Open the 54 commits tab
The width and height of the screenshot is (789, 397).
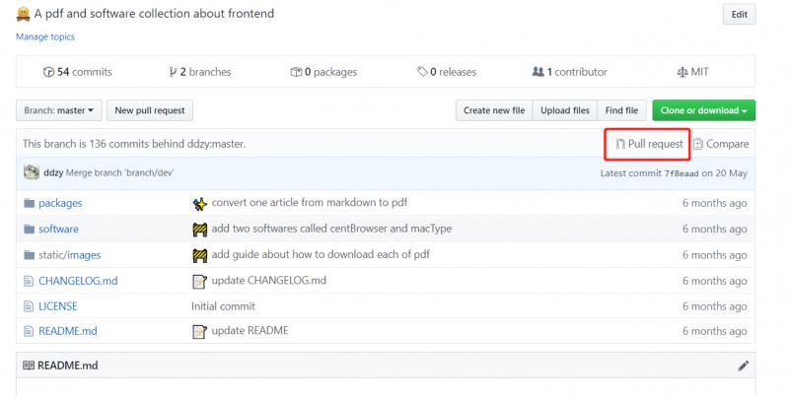coord(78,72)
